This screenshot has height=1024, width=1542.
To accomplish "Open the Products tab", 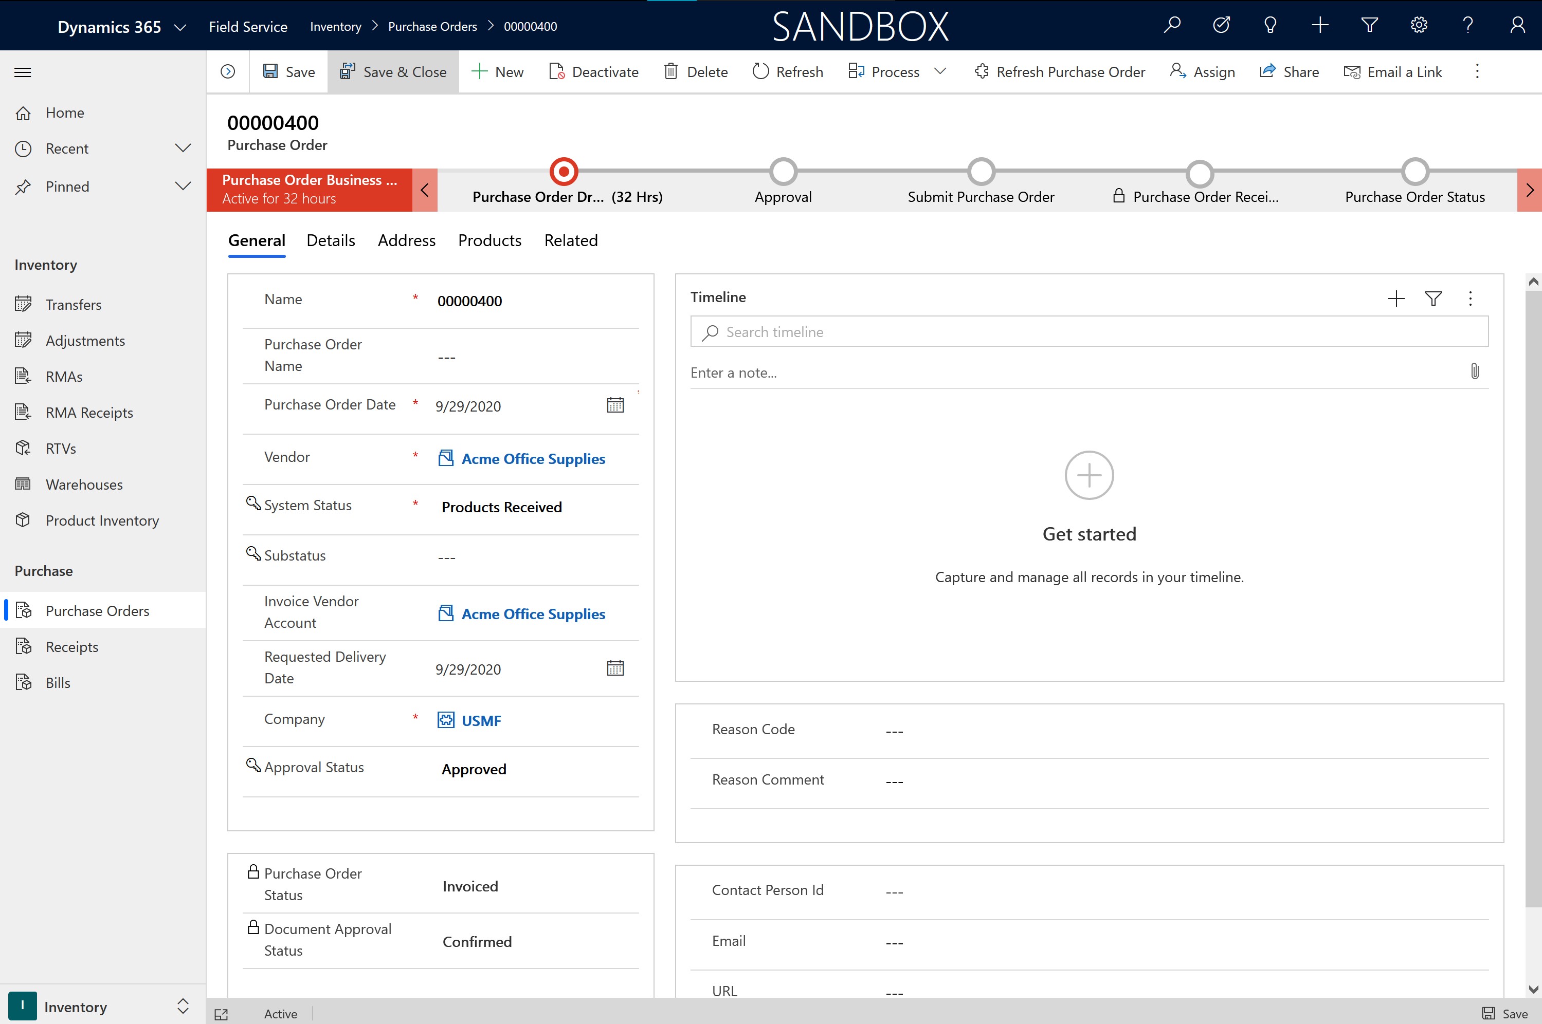I will (x=489, y=240).
